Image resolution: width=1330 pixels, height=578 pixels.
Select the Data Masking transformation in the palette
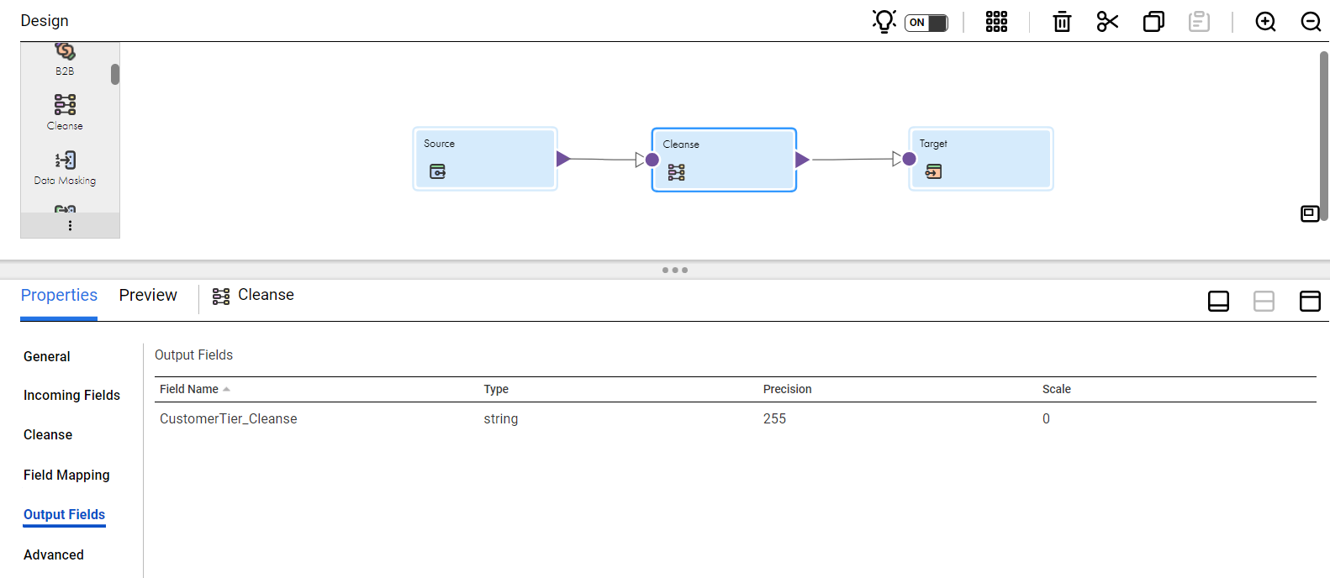[65, 168]
